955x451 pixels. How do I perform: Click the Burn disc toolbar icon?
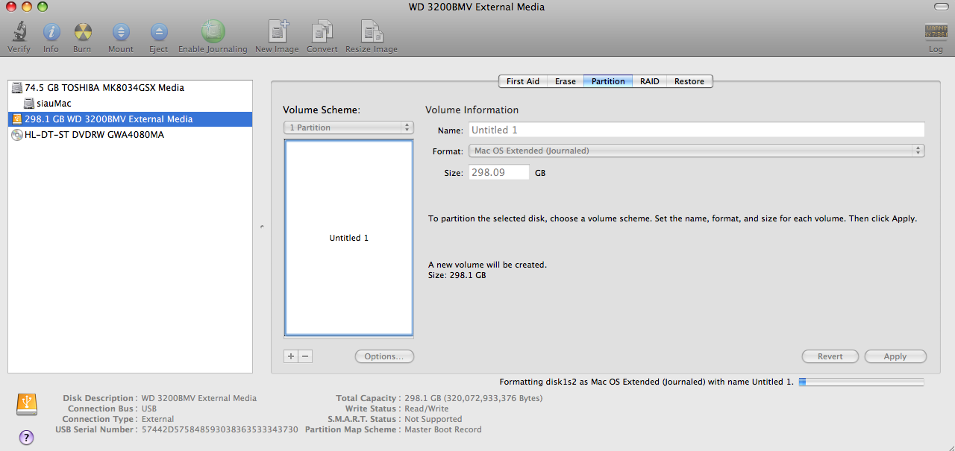[x=82, y=32]
